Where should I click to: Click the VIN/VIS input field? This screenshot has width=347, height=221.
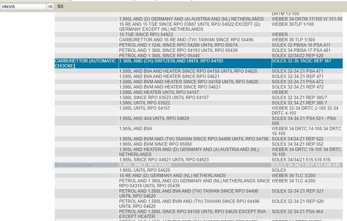click(x=23, y=7)
